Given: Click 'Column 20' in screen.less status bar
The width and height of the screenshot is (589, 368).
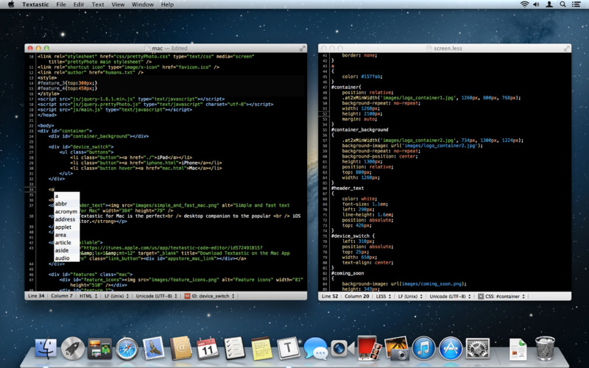Looking at the screenshot, I should (357, 297).
